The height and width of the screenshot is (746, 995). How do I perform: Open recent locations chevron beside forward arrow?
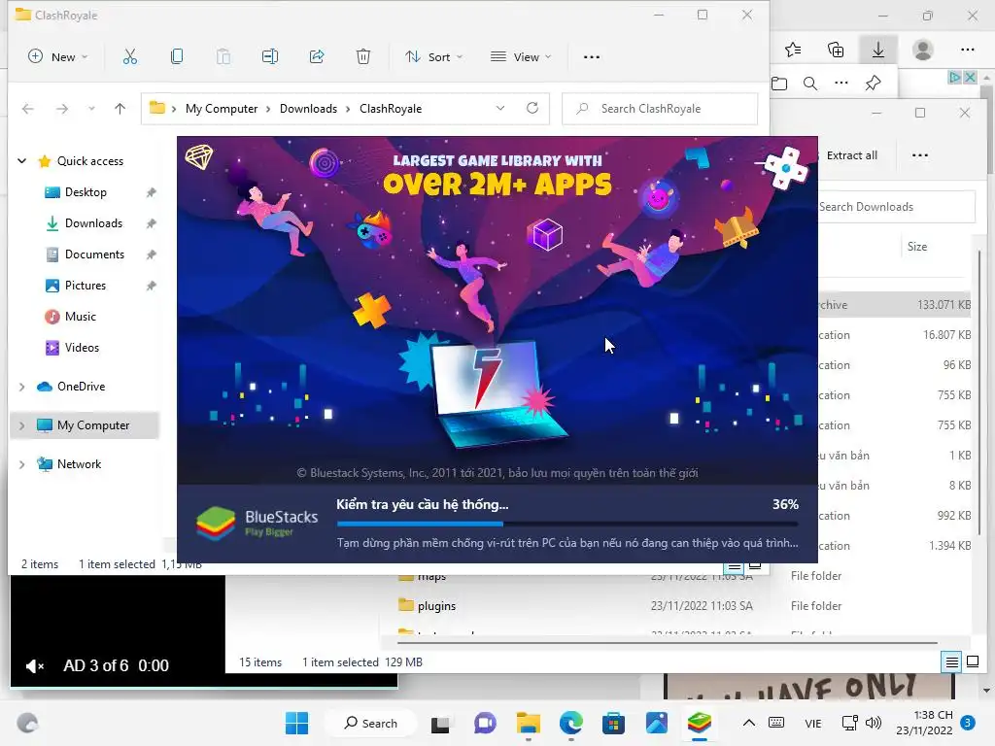92,109
